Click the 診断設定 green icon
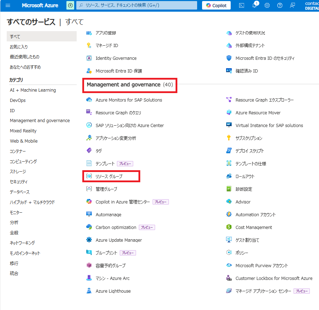319x310 pixels. coord(229,189)
